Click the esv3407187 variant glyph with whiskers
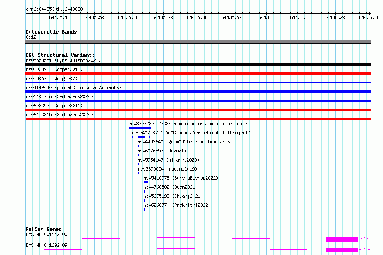The width and height of the screenshot is (383, 255). coord(141,137)
